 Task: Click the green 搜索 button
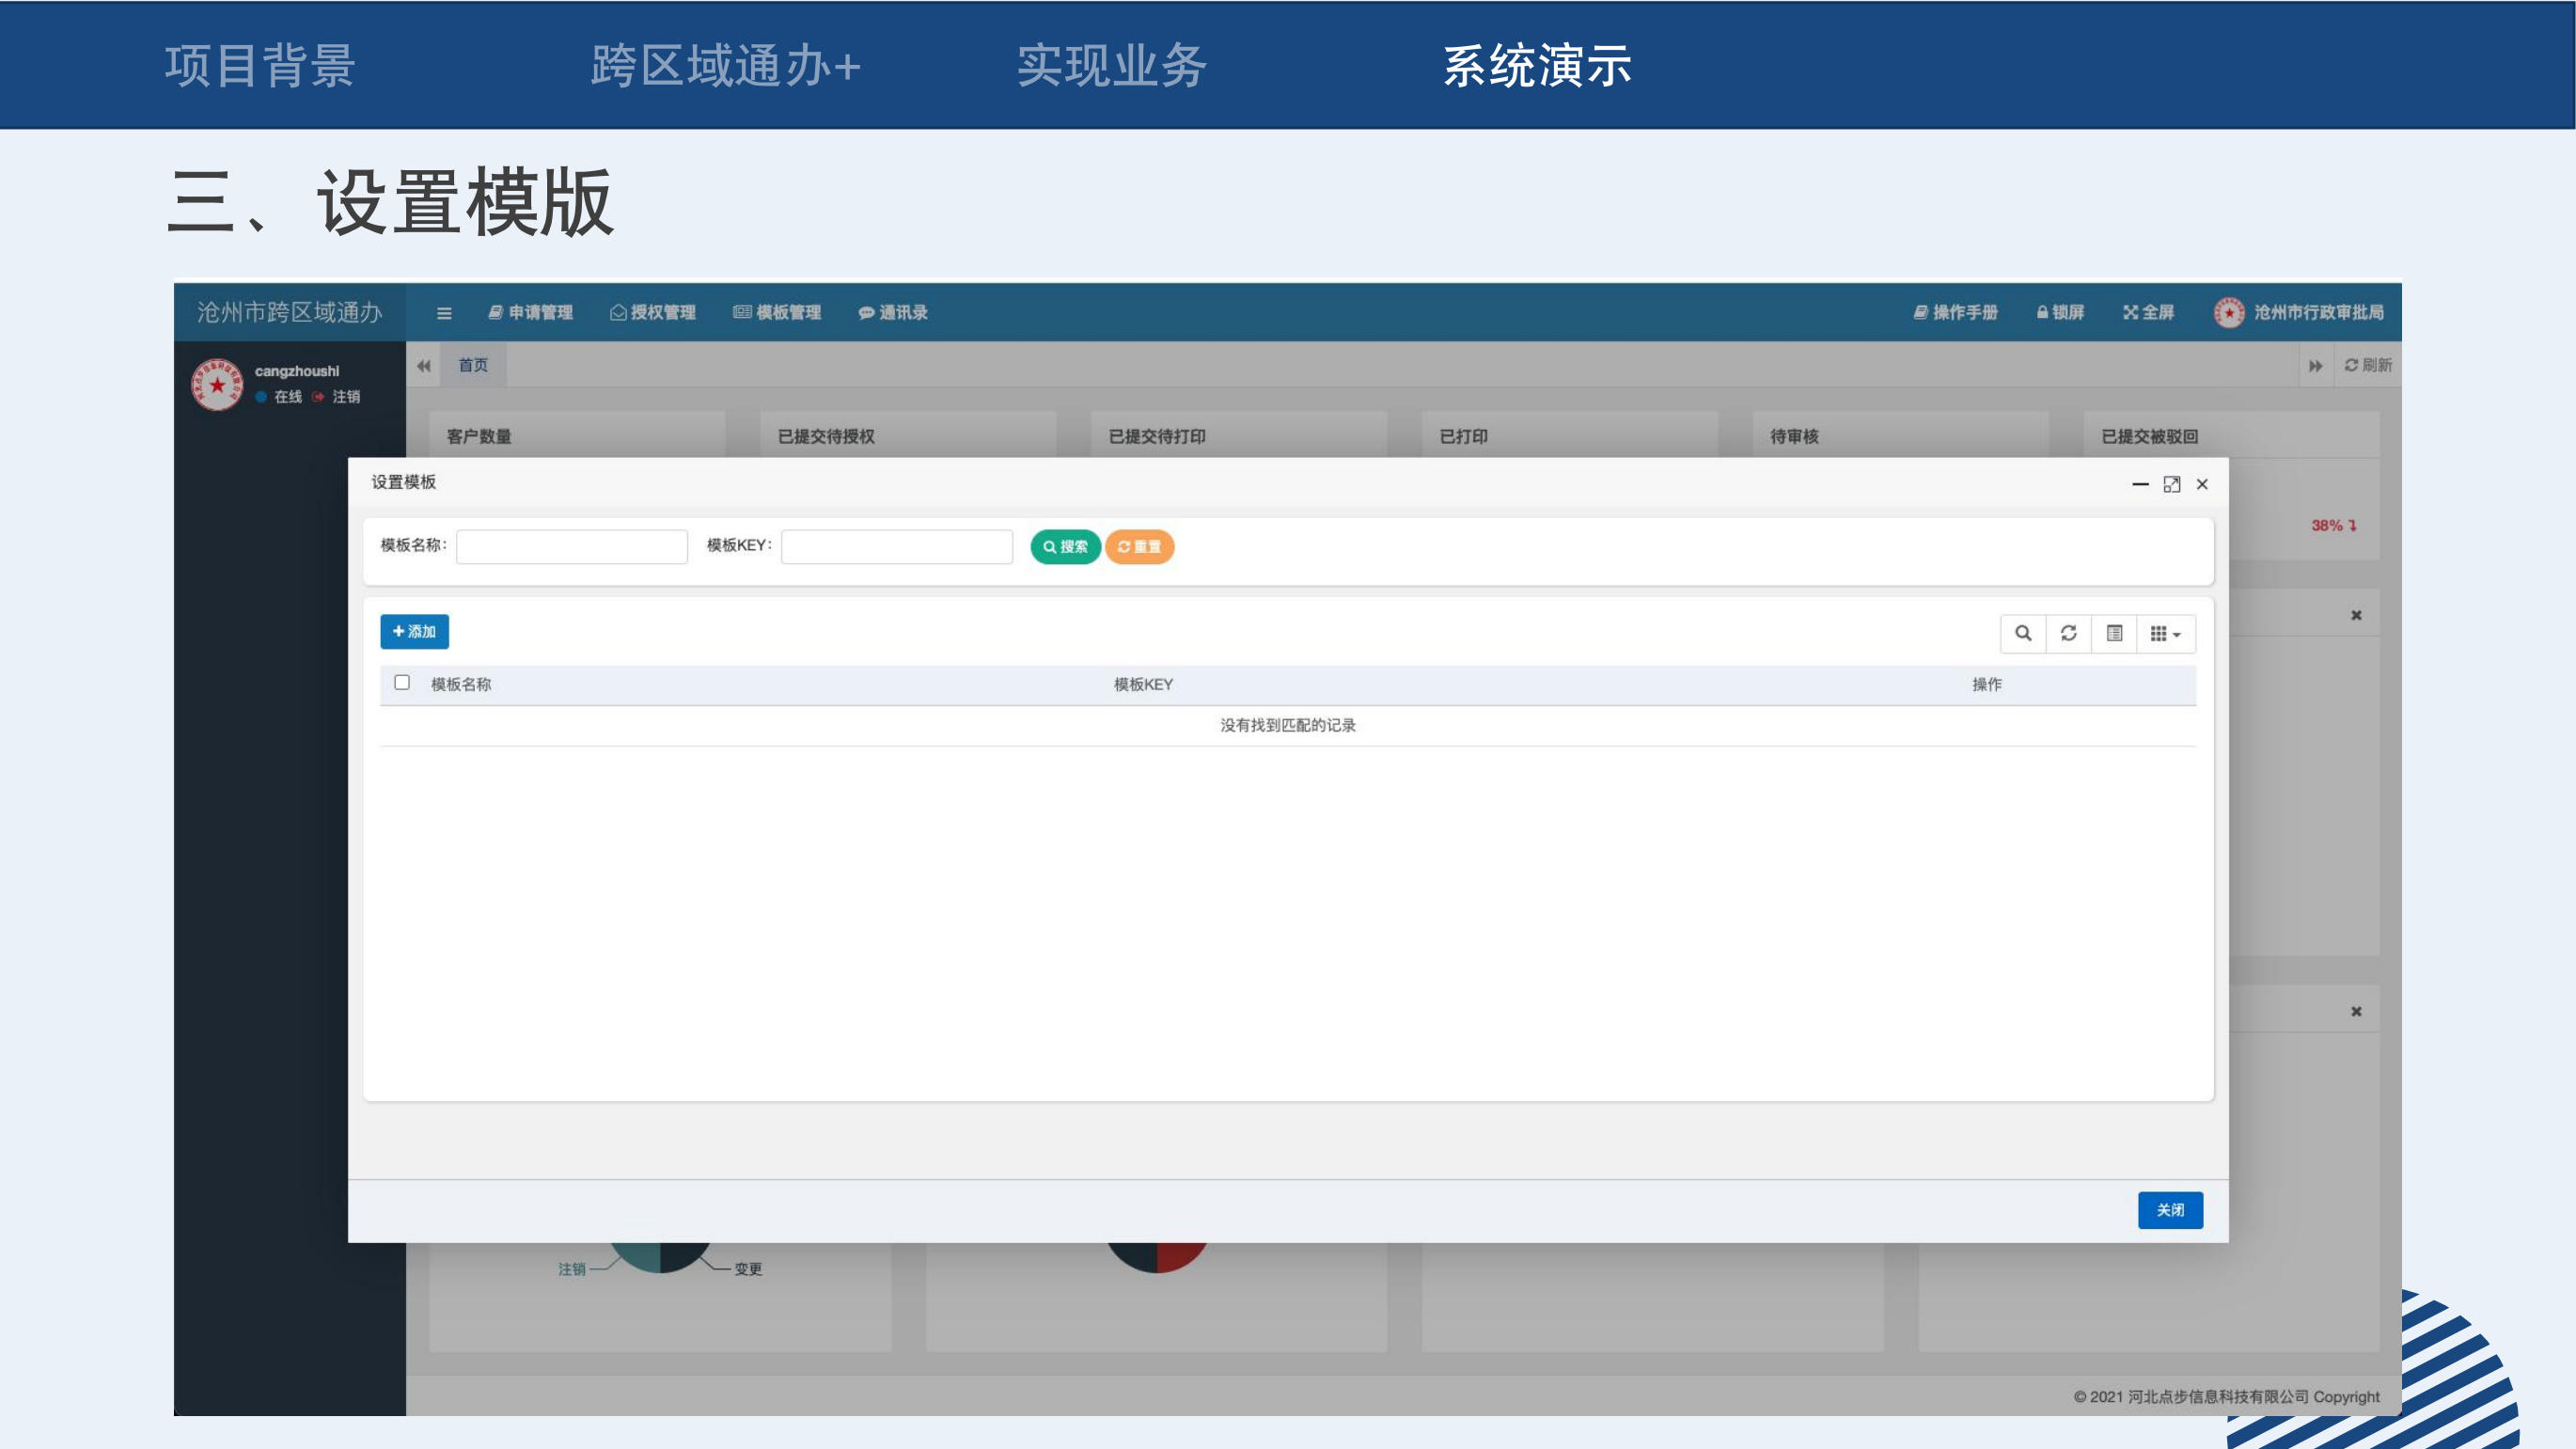(x=1065, y=546)
